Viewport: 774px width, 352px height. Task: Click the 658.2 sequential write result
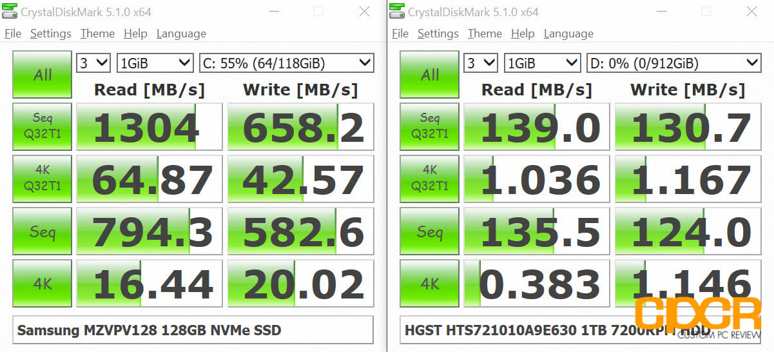coord(301,127)
